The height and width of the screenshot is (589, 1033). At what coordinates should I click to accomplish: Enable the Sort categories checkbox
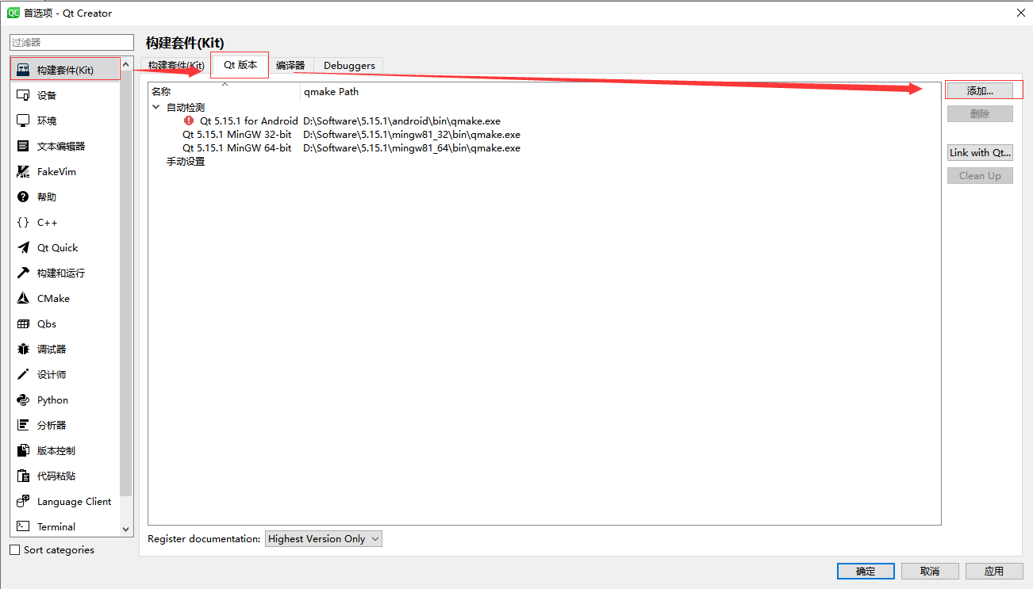tap(14, 549)
